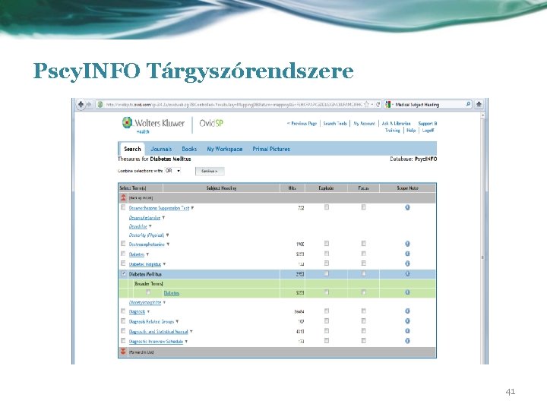Open the Journals tab
The width and height of the screenshot is (547, 410).
click(x=161, y=149)
